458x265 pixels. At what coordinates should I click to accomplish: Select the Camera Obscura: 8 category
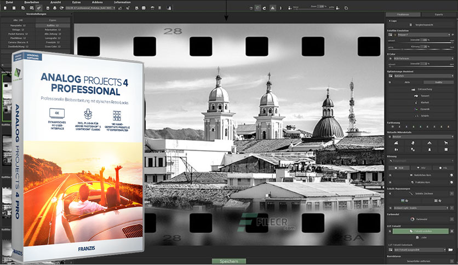click(x=18, y=42)
